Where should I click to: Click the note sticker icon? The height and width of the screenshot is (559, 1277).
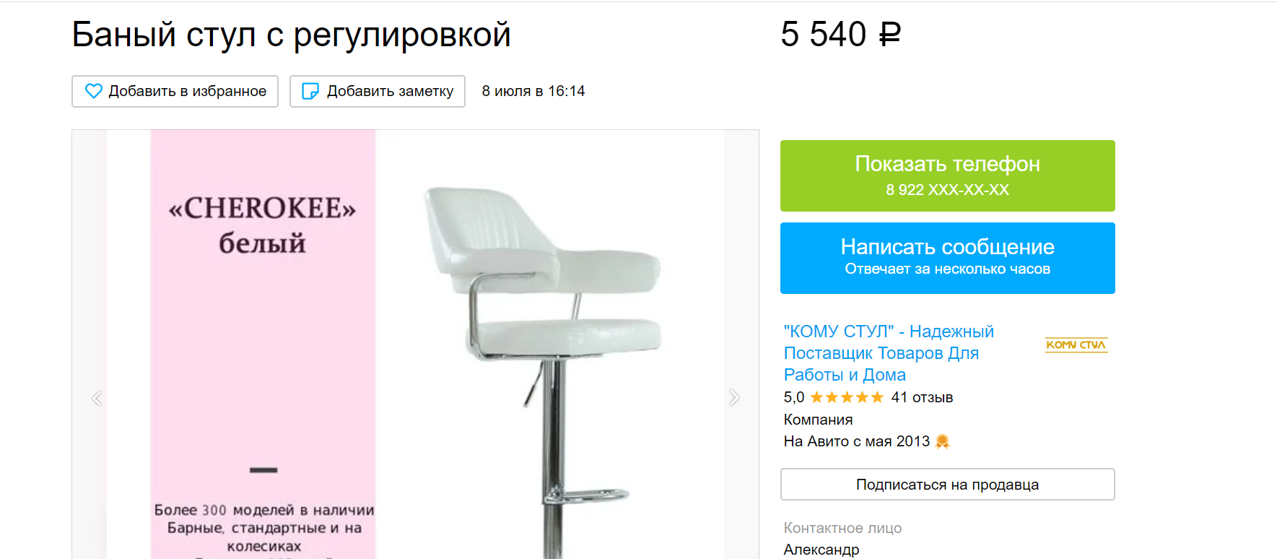coord(310,91)
